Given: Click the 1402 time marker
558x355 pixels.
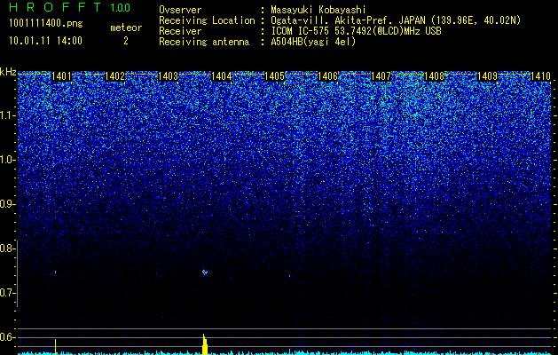Looking at the screenshot, I should [114, 76].
